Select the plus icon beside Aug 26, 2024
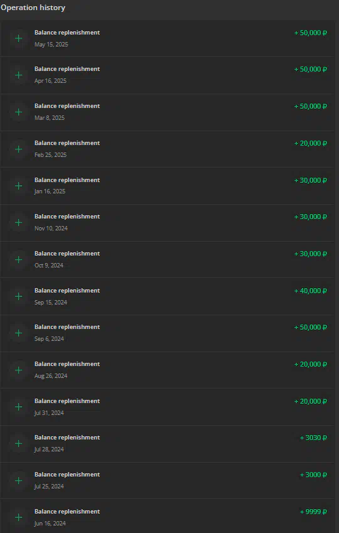The height and width of the screenshot is (533, 339). pyautogui.click(x=18, y=370)
